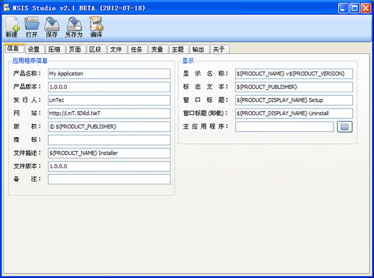Close the NSIS Studio window
The width and height of the screenshot is (374, 278).
pyautogui.click(x=366, y=8)
